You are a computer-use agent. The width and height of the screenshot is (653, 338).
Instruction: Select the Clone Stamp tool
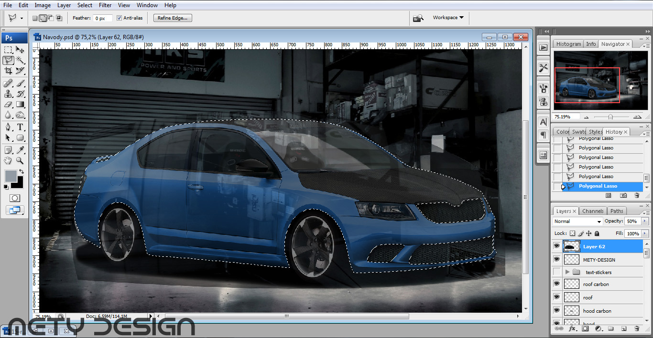[8, 94]
